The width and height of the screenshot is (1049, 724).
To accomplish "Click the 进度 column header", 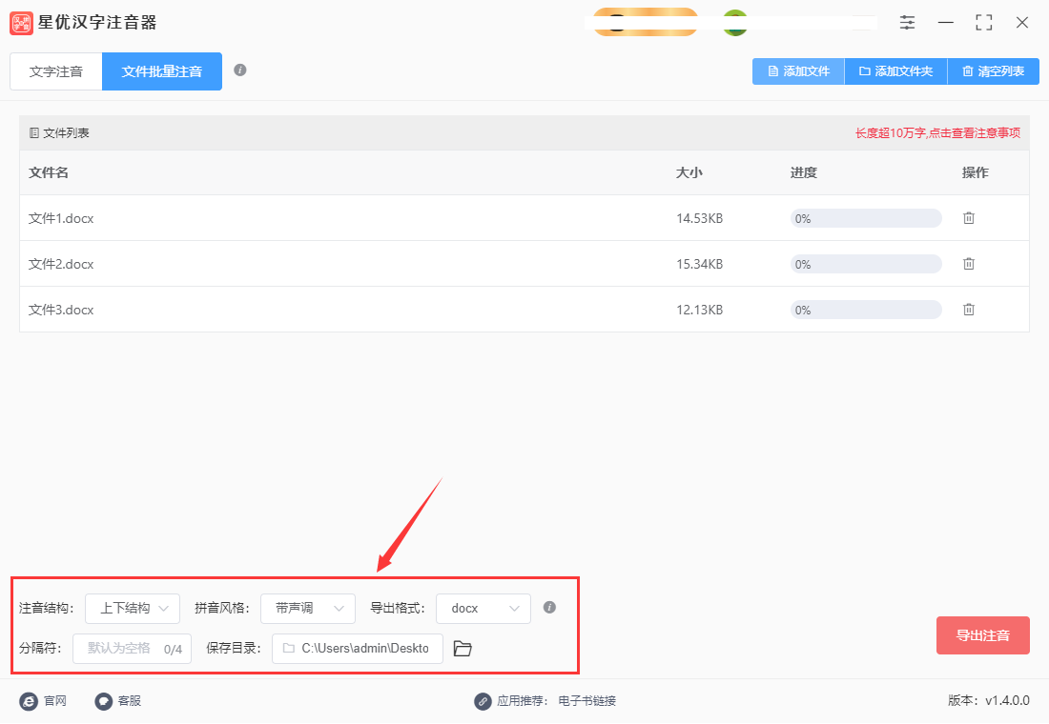I will tap(804, 172).
